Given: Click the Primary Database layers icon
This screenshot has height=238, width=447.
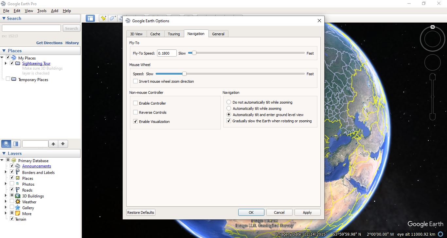Looking at the screenshot, I should coord(14,161).
